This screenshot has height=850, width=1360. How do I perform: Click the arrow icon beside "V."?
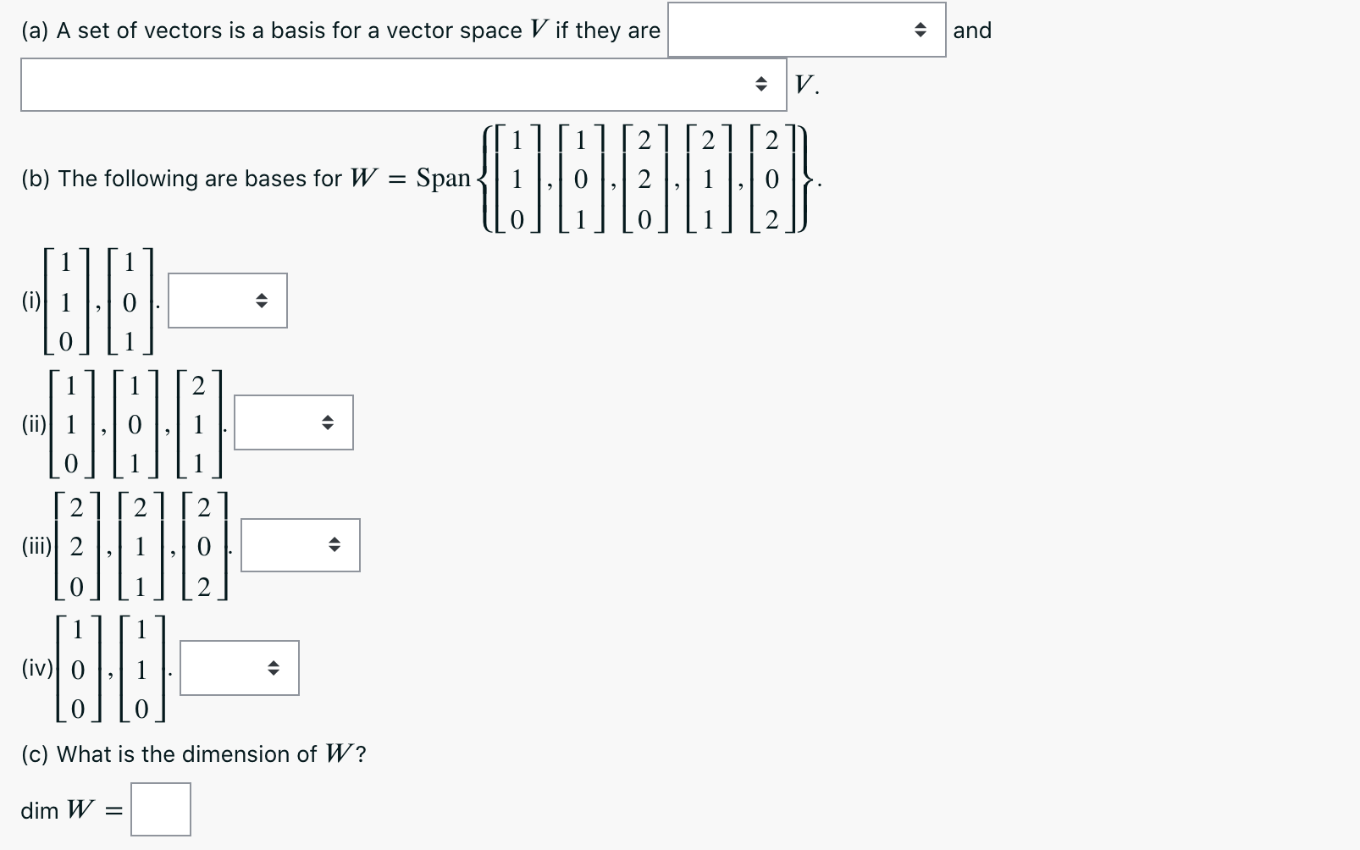(x=761, y=84)
